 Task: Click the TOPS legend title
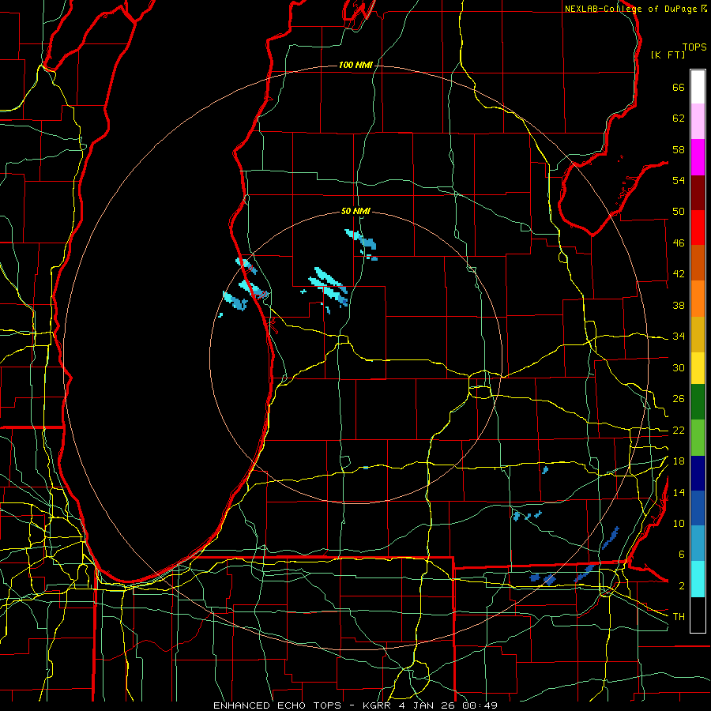(694, 47)
